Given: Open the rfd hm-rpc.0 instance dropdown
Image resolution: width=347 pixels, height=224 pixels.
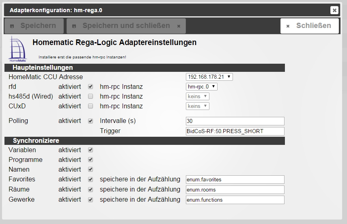Looking at the screenshot, I should (x=201, y=86).
